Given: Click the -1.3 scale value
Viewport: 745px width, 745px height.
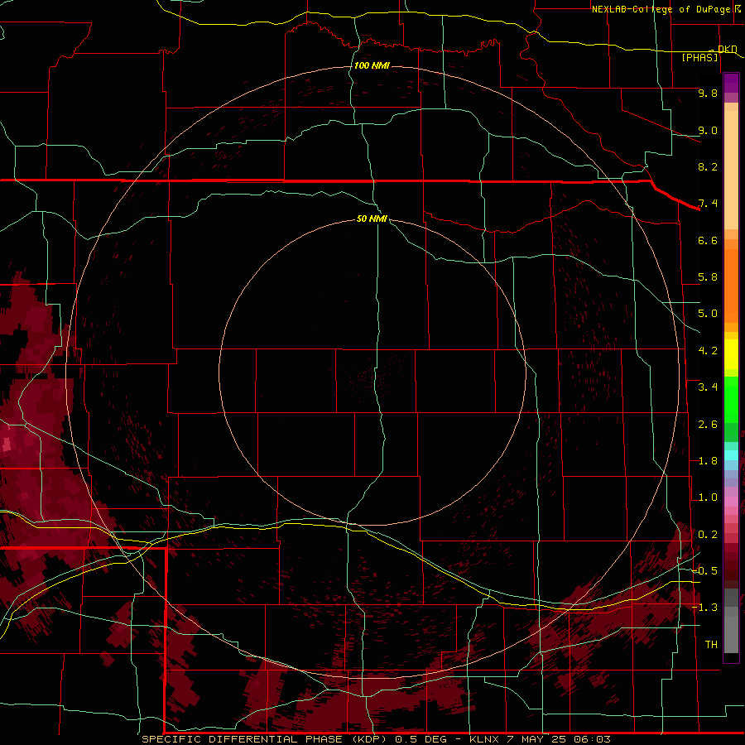Looking at the screenshot, I should tap(704, 608).
